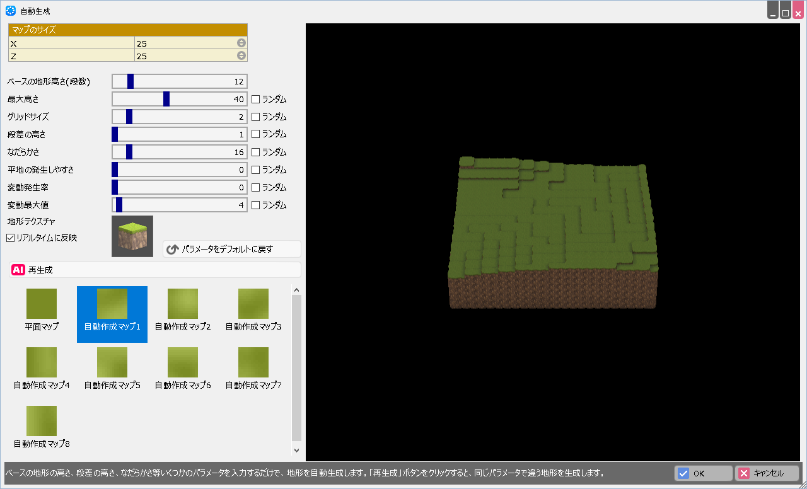This screenshot has height=489, width=807.
Task: Enable ランダム checkbox for 最大高さ
Action: [256, 99]
